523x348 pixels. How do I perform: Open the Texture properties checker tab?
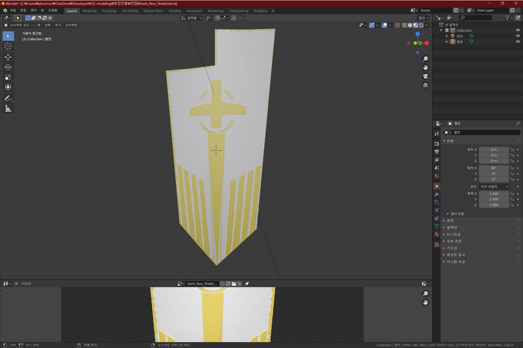tap(437, 245)
